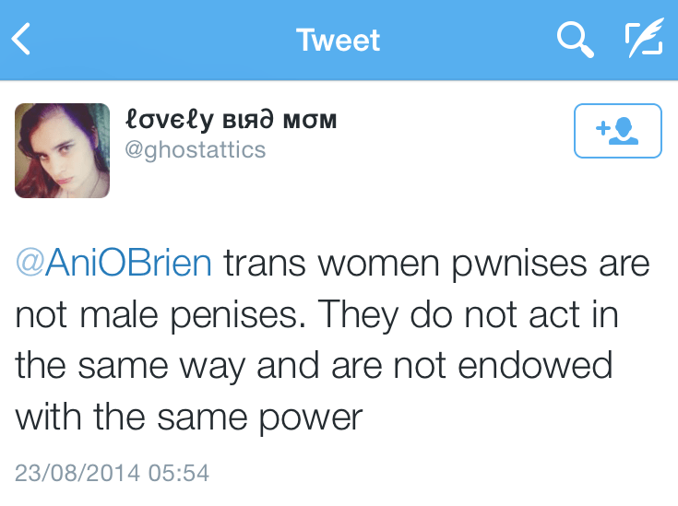Viewport: 678px width, 506px height.
Task: Follow @ghostattics with the add-user button
Action: [617, 131]
